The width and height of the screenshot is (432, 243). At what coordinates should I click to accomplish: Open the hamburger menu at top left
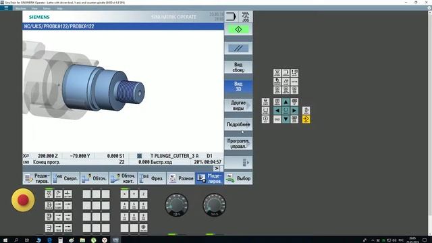coord(6,8)
